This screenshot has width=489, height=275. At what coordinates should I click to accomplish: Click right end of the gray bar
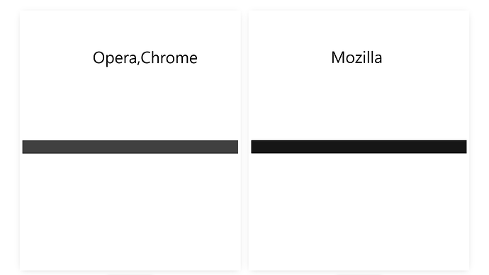(235, 147)
